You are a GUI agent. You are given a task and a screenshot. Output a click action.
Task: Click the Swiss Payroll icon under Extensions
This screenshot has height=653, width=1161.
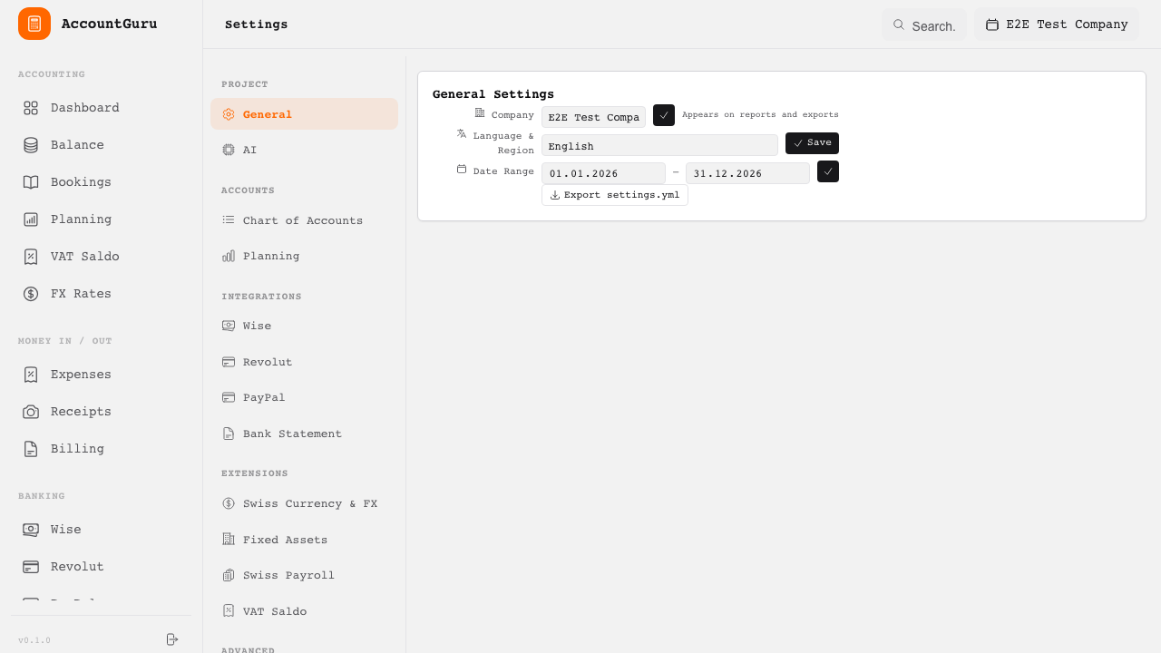pyautogui.click(x=229, y=575)
